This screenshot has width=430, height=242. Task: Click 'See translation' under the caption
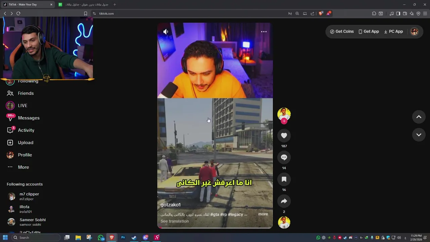(x=174, y=221)
